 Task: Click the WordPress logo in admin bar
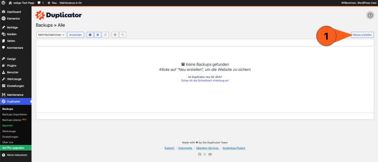(x=4, y=3)
